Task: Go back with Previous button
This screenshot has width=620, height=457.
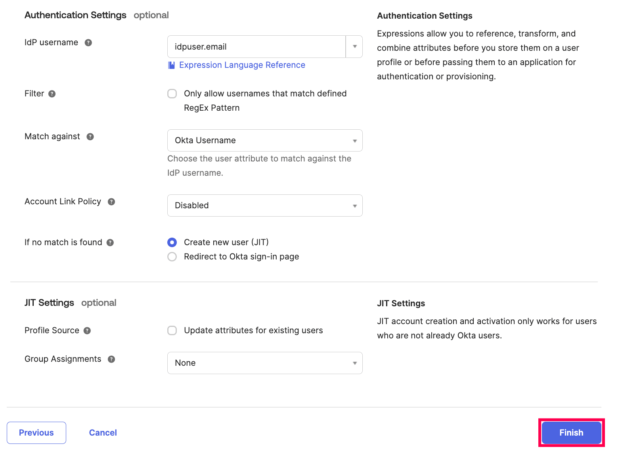Action: [x=36, y=433]
